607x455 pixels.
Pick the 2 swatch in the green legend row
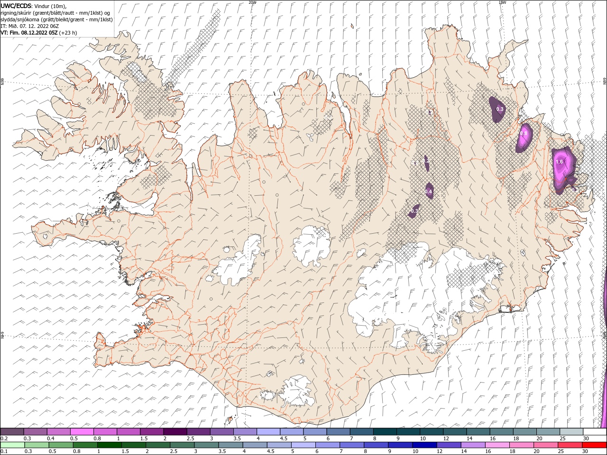pos(158,445)
